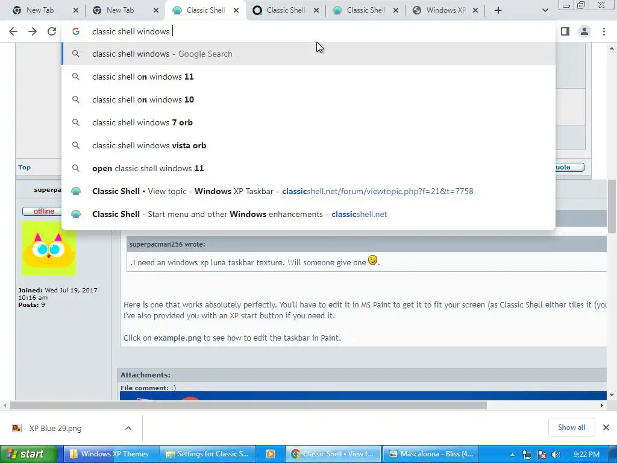The width and height of the screenshot is (617, 463).
Task: Click the orange media player taskbar icon
Action: pos(271,454)
